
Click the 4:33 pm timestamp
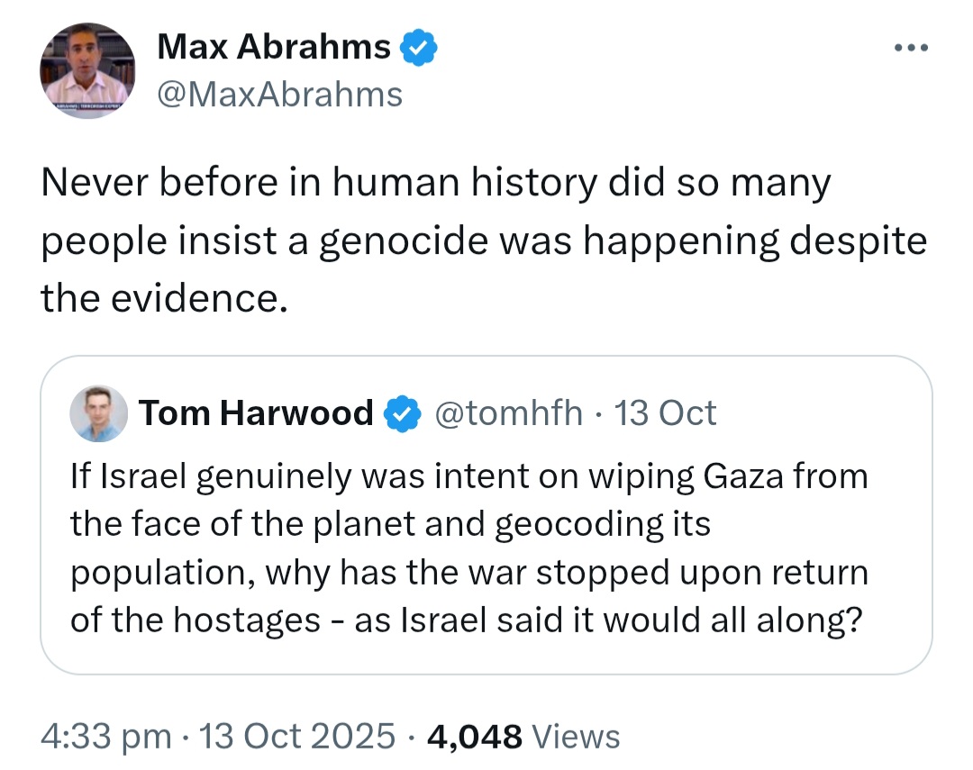click(x=106, y=737)
